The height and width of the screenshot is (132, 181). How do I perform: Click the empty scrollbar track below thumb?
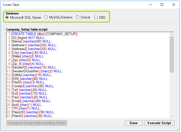click(x=172, y=93)
